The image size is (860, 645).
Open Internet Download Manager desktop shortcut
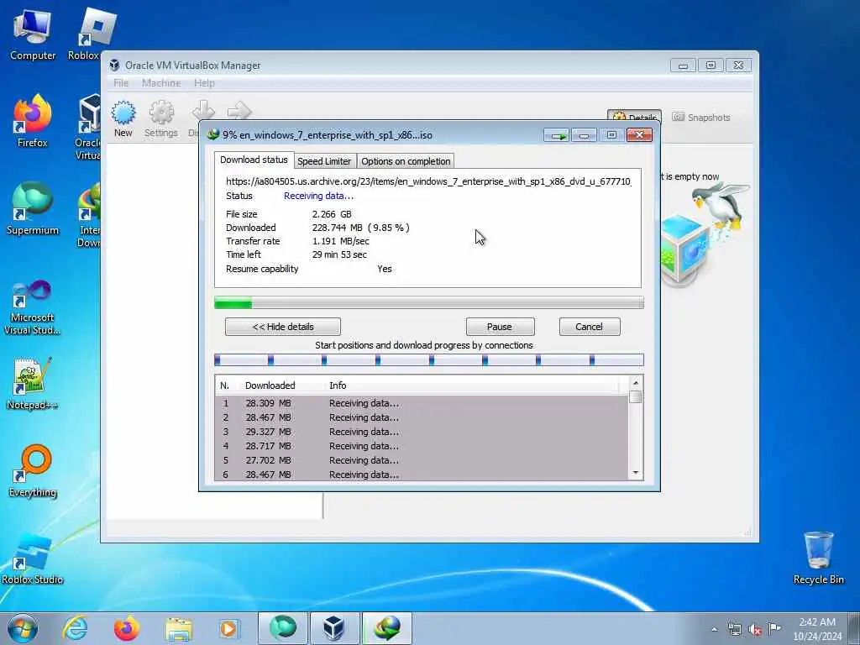pos(89,215)
